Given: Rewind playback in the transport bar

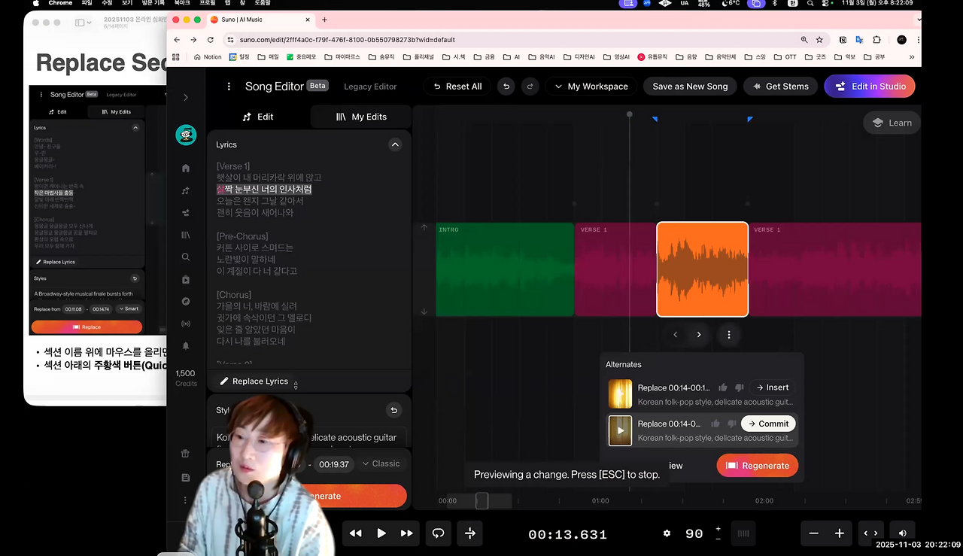Looking at the screenshot, I should pos(356,533).
